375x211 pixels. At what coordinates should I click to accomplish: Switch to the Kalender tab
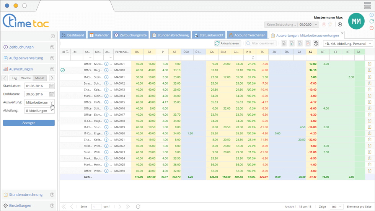[x=99, y=35]
